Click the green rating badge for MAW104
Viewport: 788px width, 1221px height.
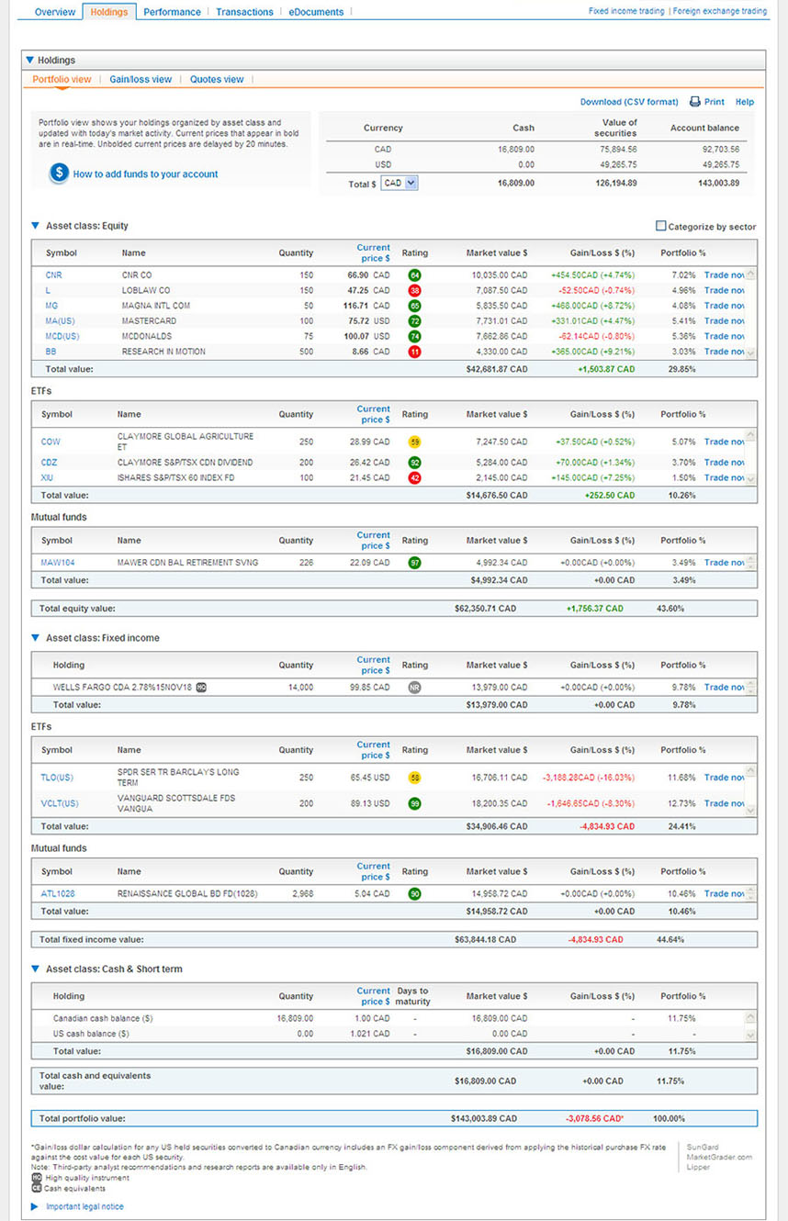click(x=415, y=563)
